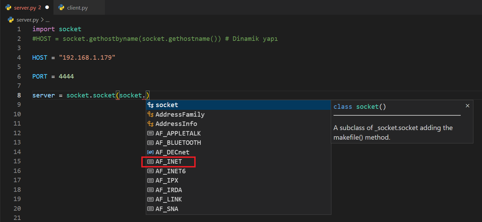Click the AF_APPLETALK constant icon
482x222 pixels.
click(x=150, y=133)
